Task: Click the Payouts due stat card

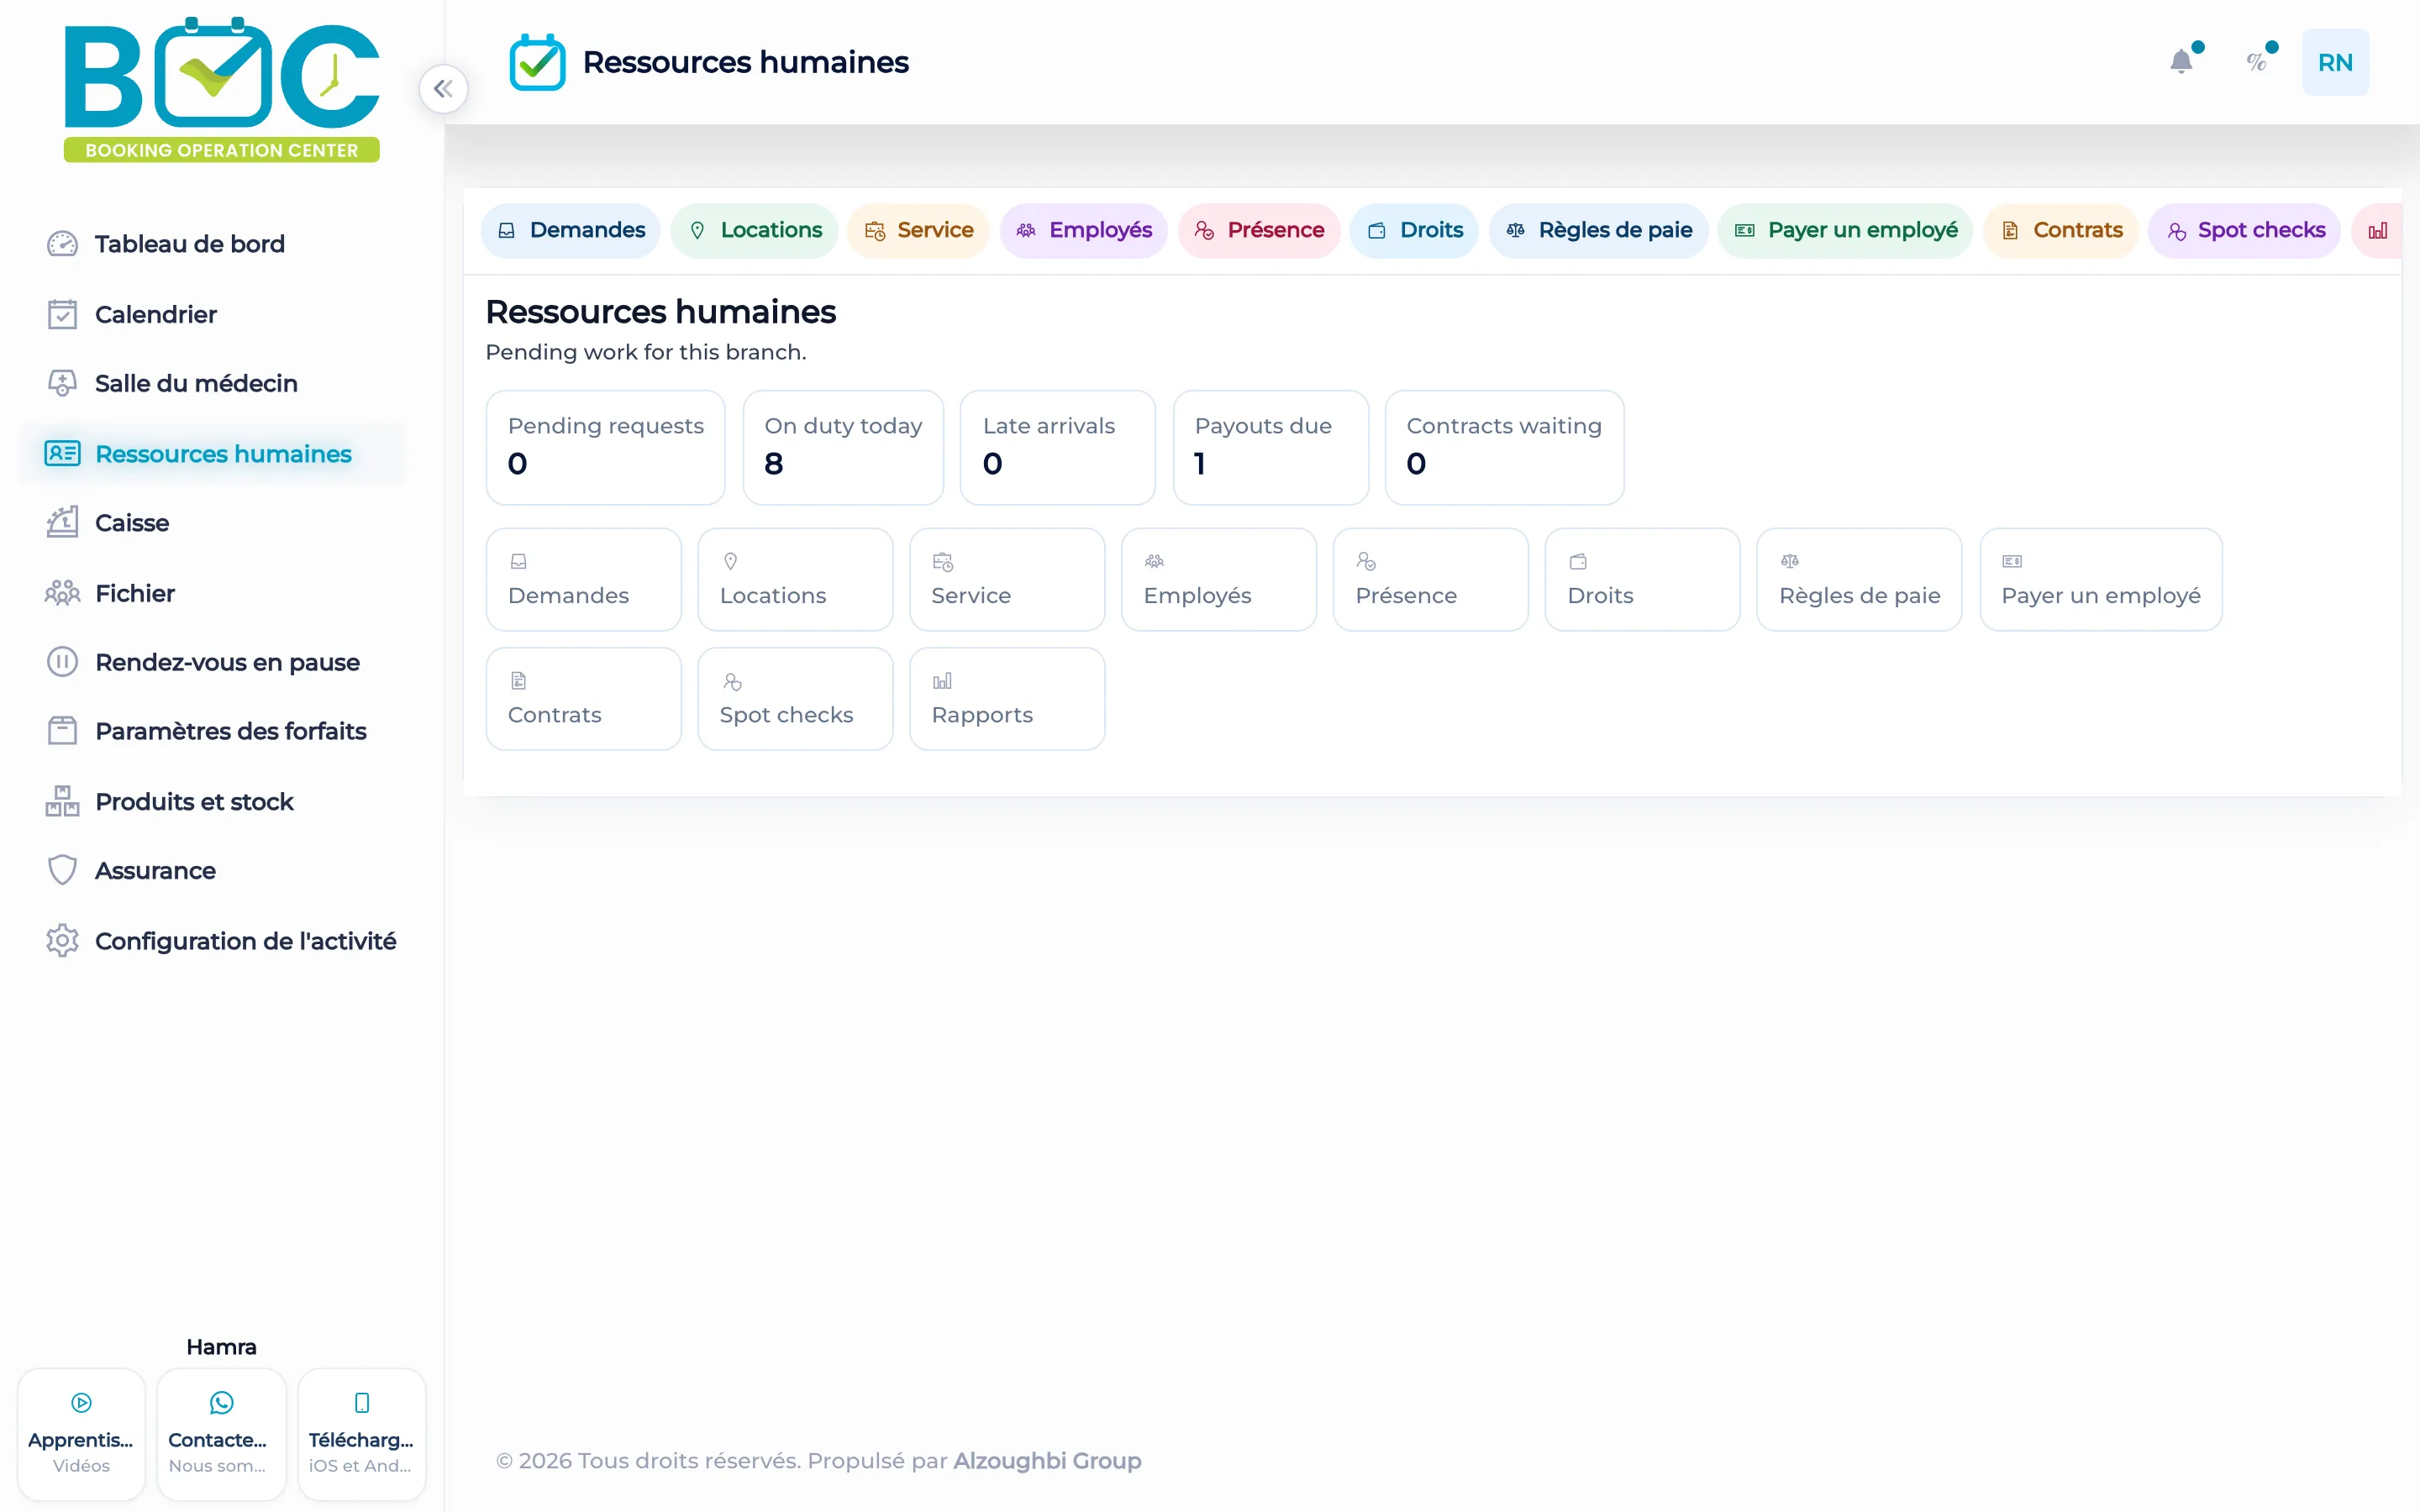Action: coord(1270,448)
